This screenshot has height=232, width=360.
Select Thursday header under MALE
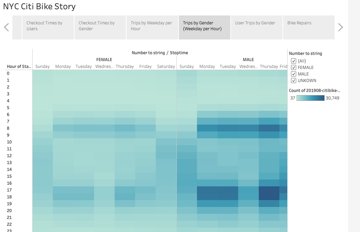tap(269, 67)
